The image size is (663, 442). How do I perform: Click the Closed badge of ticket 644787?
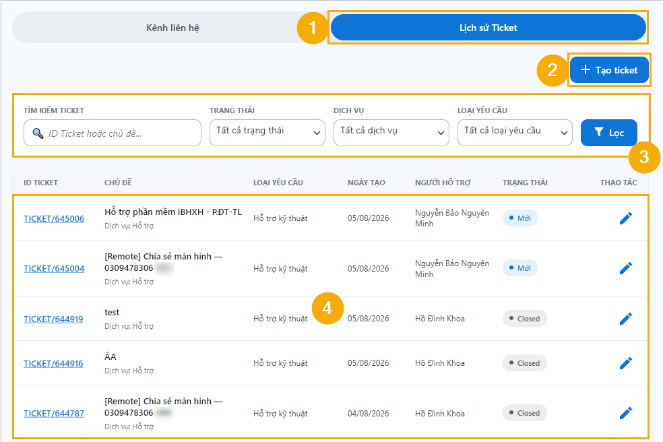pos(524,413)
